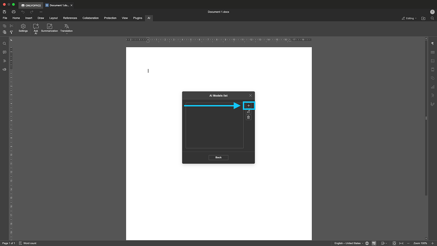Switch to the References tab

[70, 18]
